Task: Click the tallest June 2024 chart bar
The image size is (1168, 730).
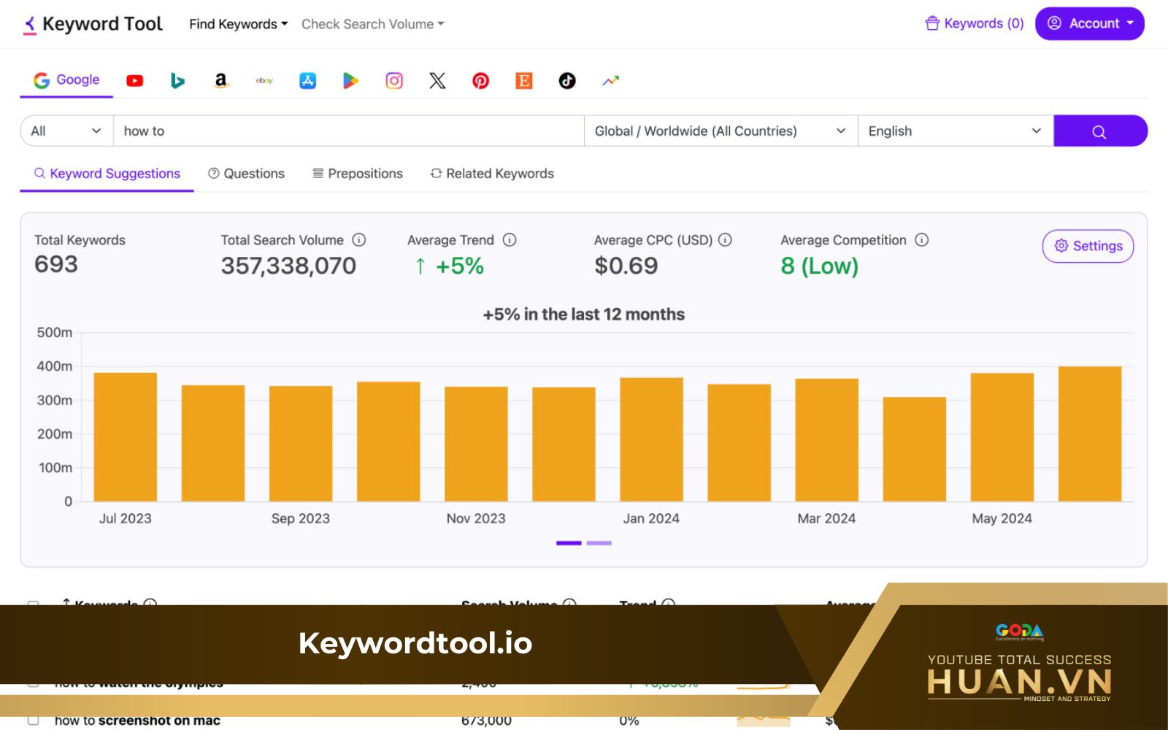Action: click(x=1090, y=434)
